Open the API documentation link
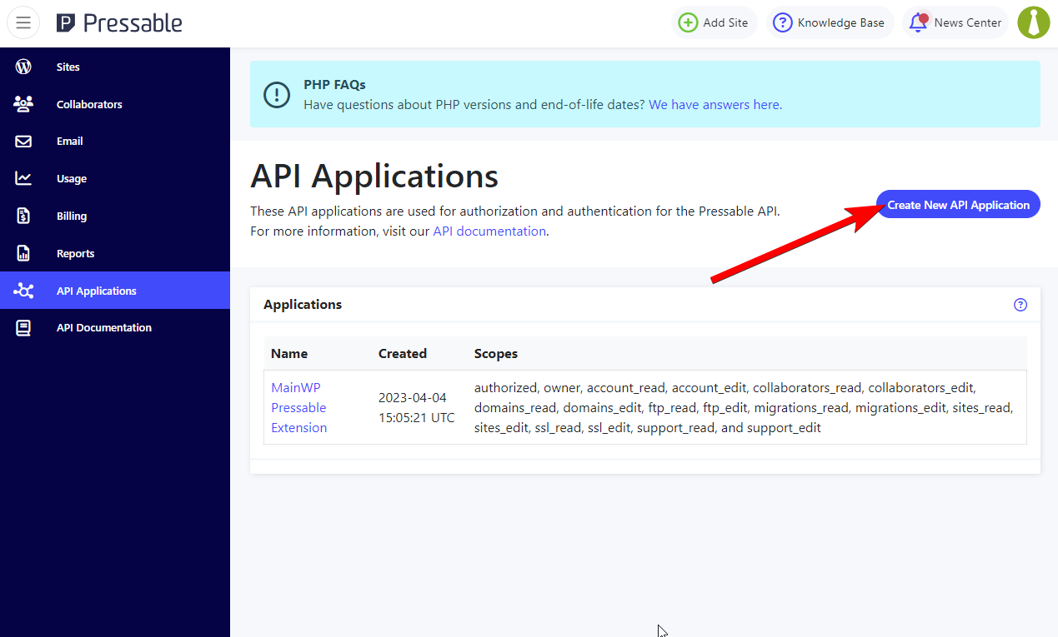 489,231
